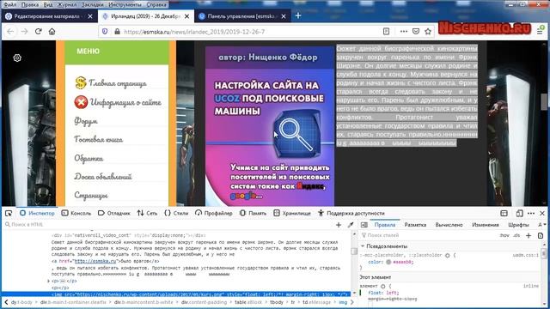The height and width of the screenshot is (309, 550).
Task: Switch to the Сеть devtools tab
Action: point(147,213)
